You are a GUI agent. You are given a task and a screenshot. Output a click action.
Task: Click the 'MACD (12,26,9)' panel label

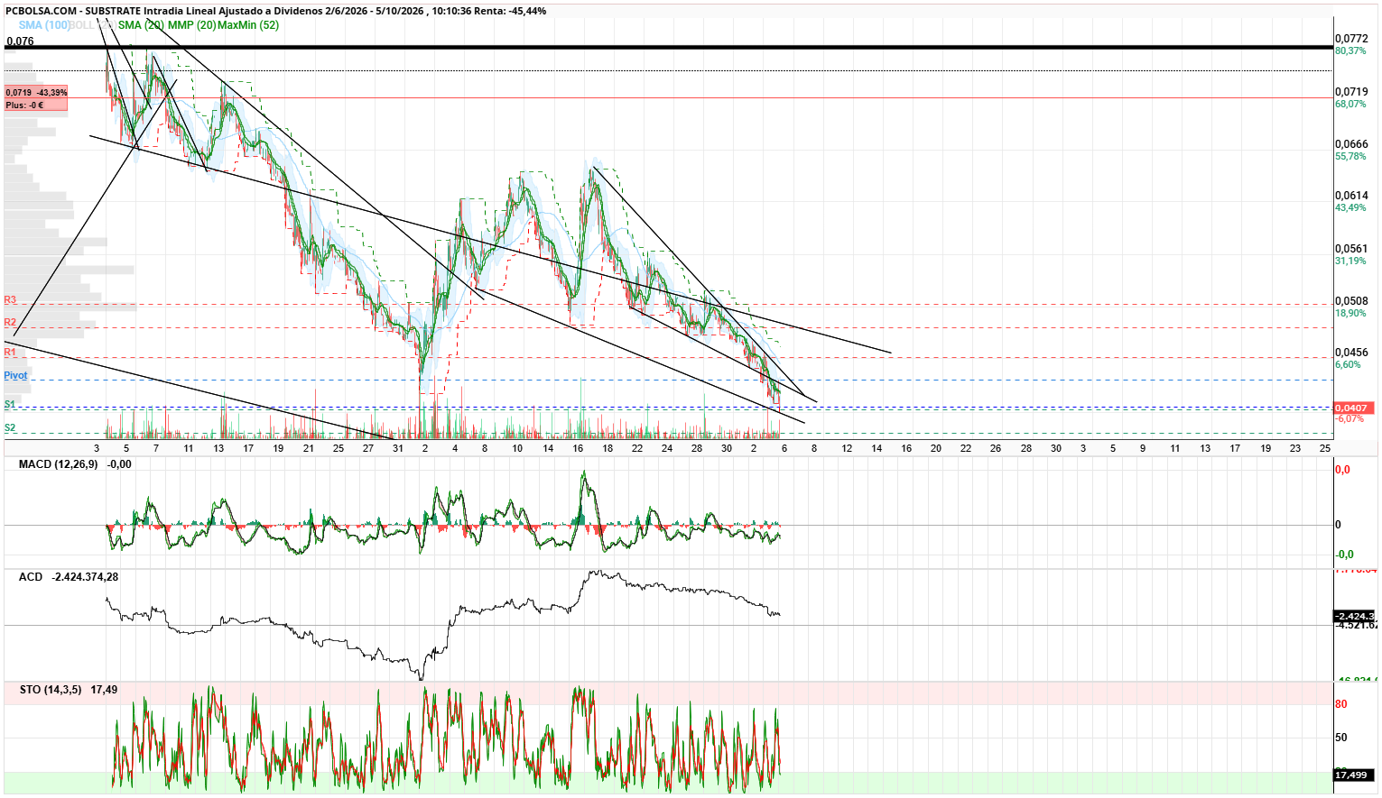(58, 464)
